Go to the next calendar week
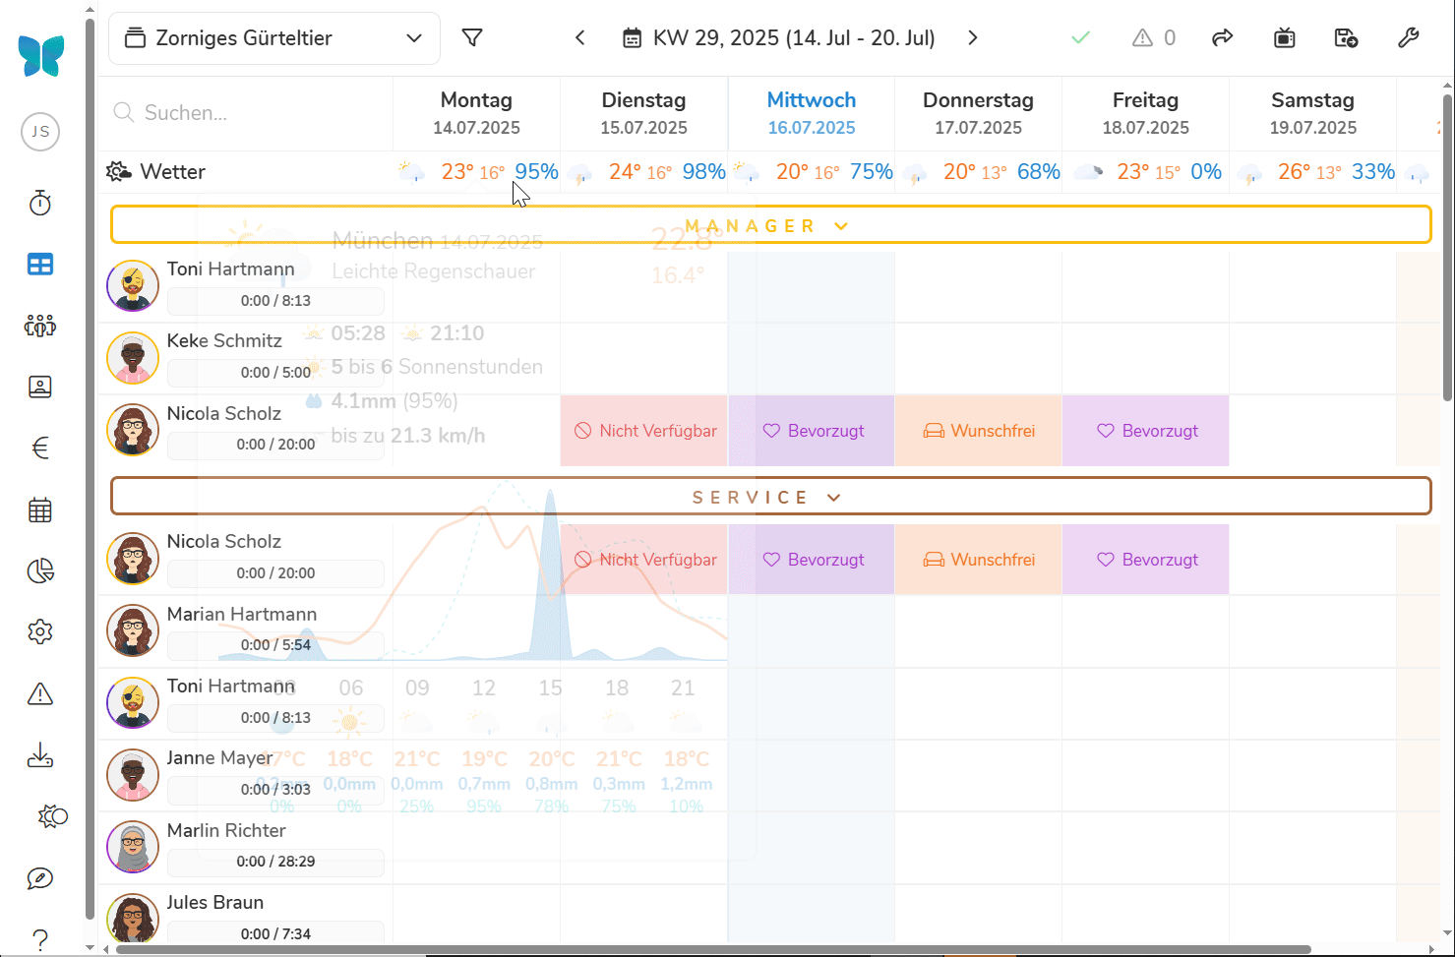Viewport: 1455px width, 957px height. pos(973,38)
